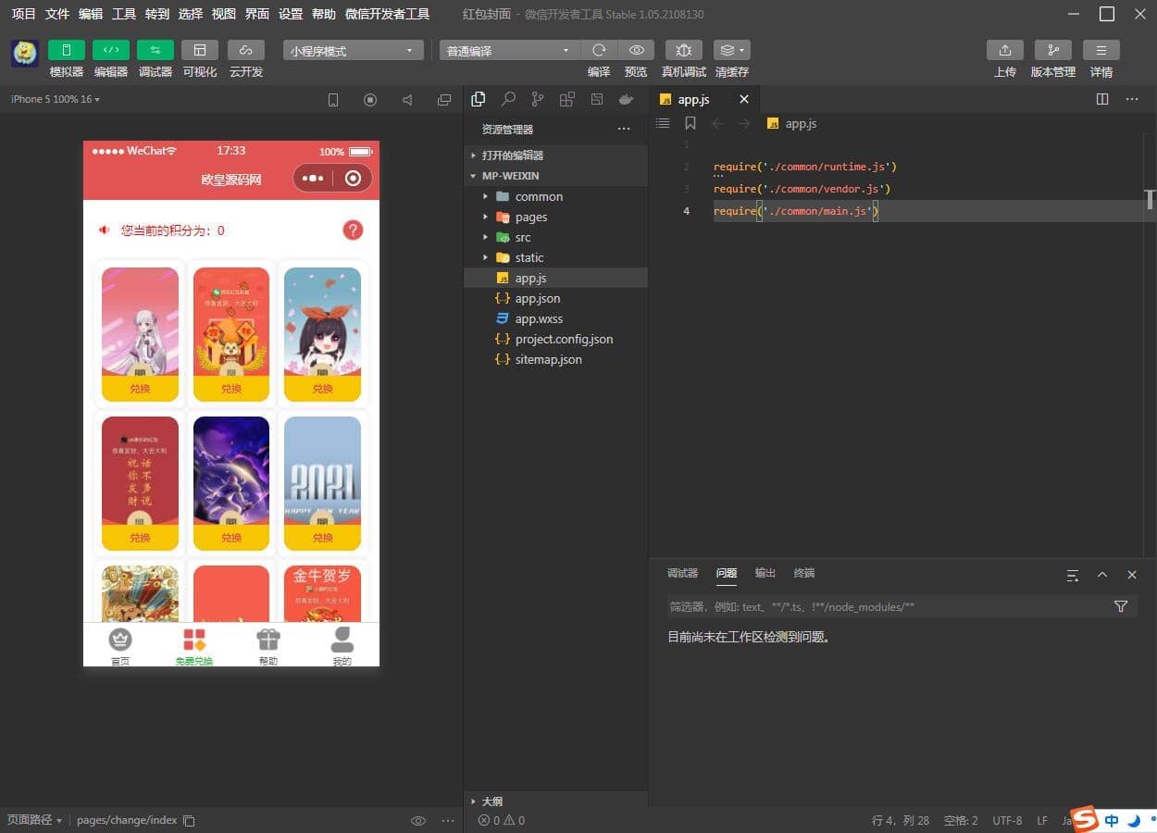Click the red question mark help icon

coord(353,230)
